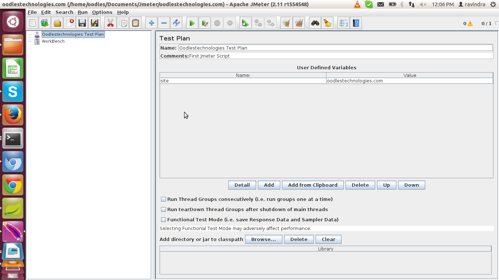The width and height of the screenshot is (499, 280).
Task: Open the File menu
Action: (x=32, y=12)
